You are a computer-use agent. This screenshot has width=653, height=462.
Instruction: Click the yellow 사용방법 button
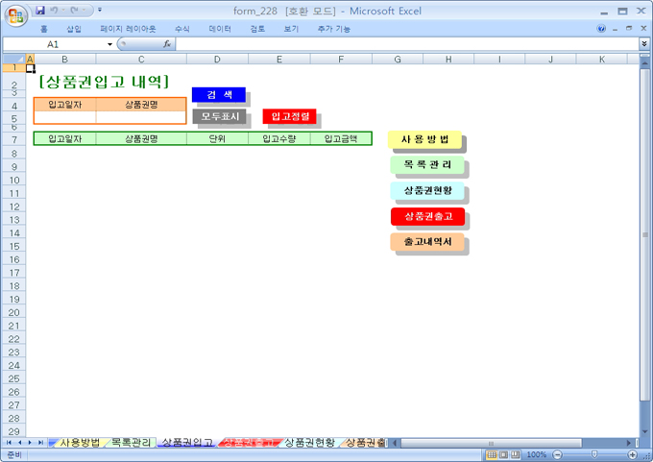coord(424,140)
